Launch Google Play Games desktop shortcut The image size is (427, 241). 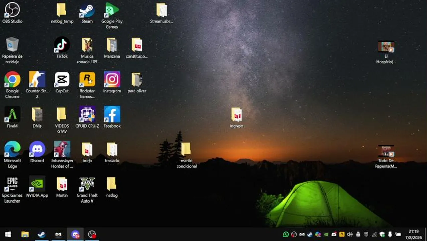pyautogui.click(x=112, y=16)
